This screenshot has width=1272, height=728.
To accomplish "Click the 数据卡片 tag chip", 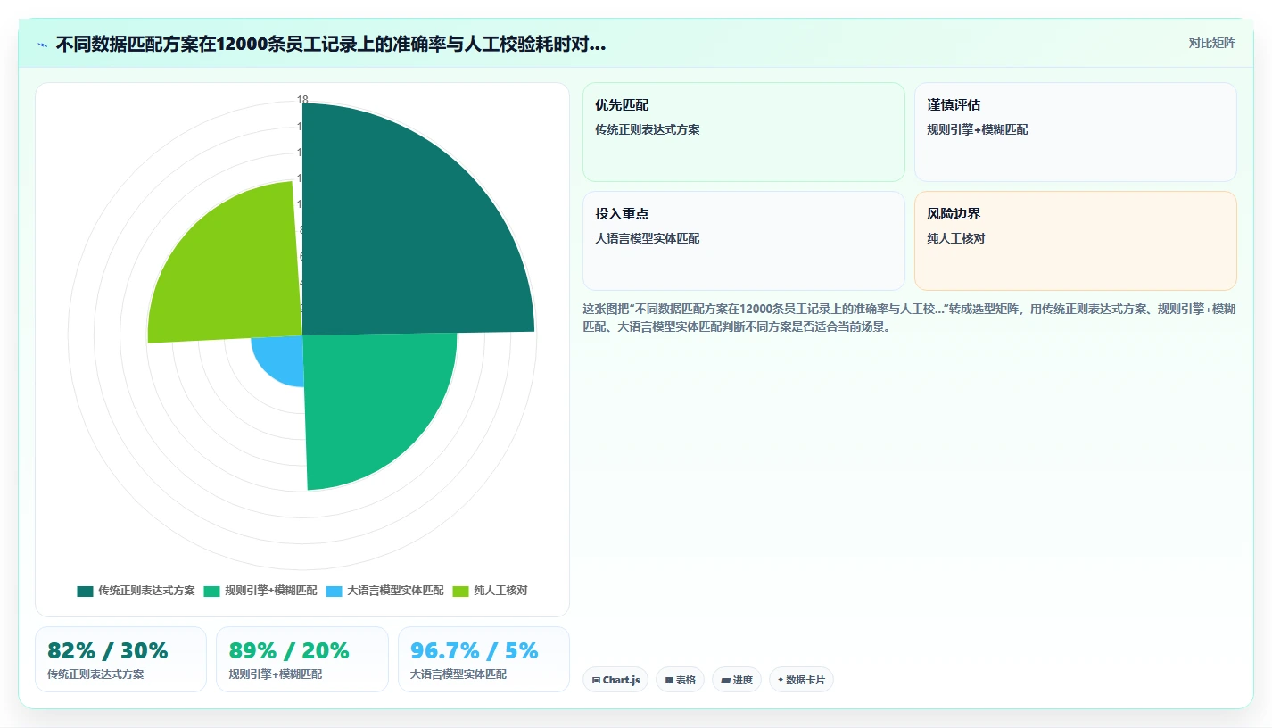I will click(801, 680).
